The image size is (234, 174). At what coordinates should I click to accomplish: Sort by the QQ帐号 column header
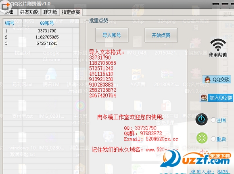point(47,23)
